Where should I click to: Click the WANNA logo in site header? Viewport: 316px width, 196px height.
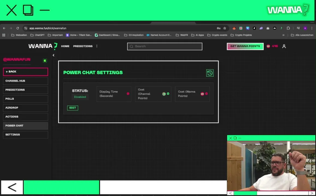[43, 46]
